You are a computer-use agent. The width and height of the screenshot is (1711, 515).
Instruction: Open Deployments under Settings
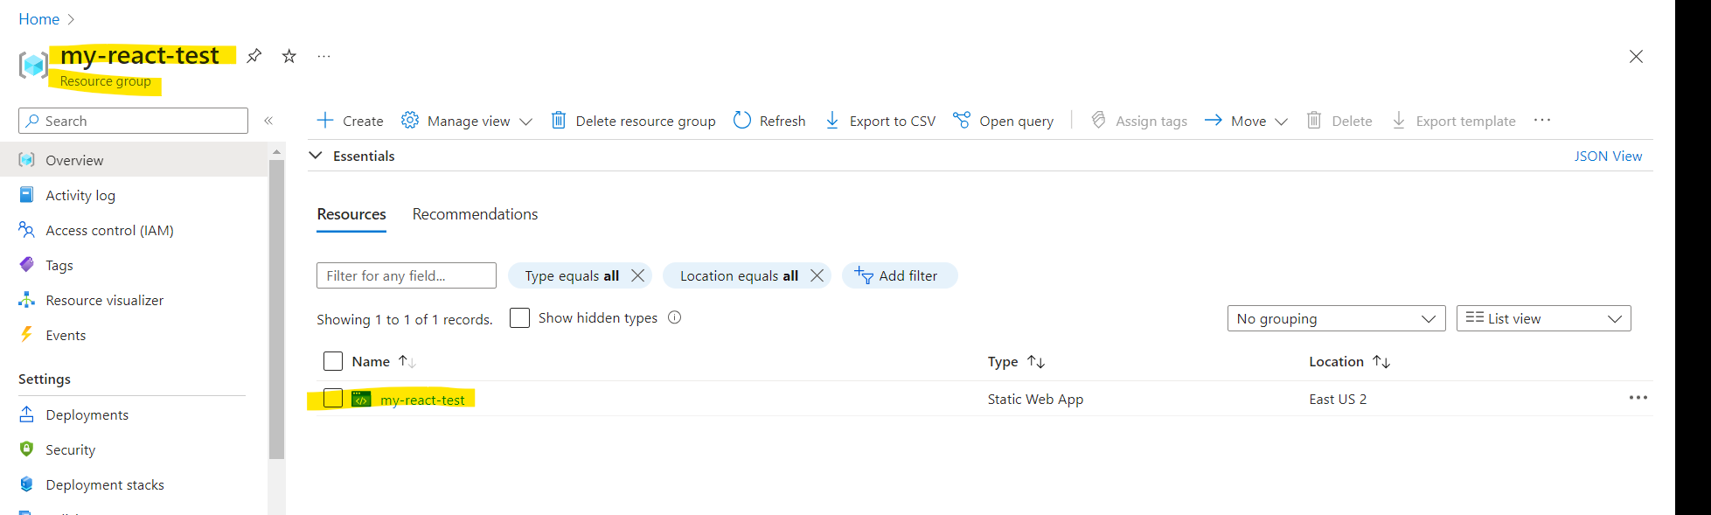pyautogui.click(x=87, y=414)
